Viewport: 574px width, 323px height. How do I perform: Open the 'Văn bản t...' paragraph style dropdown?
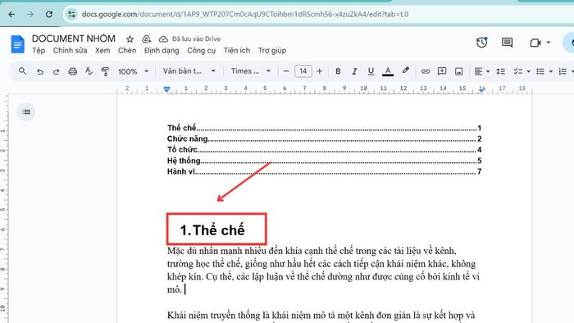point(189,71)
